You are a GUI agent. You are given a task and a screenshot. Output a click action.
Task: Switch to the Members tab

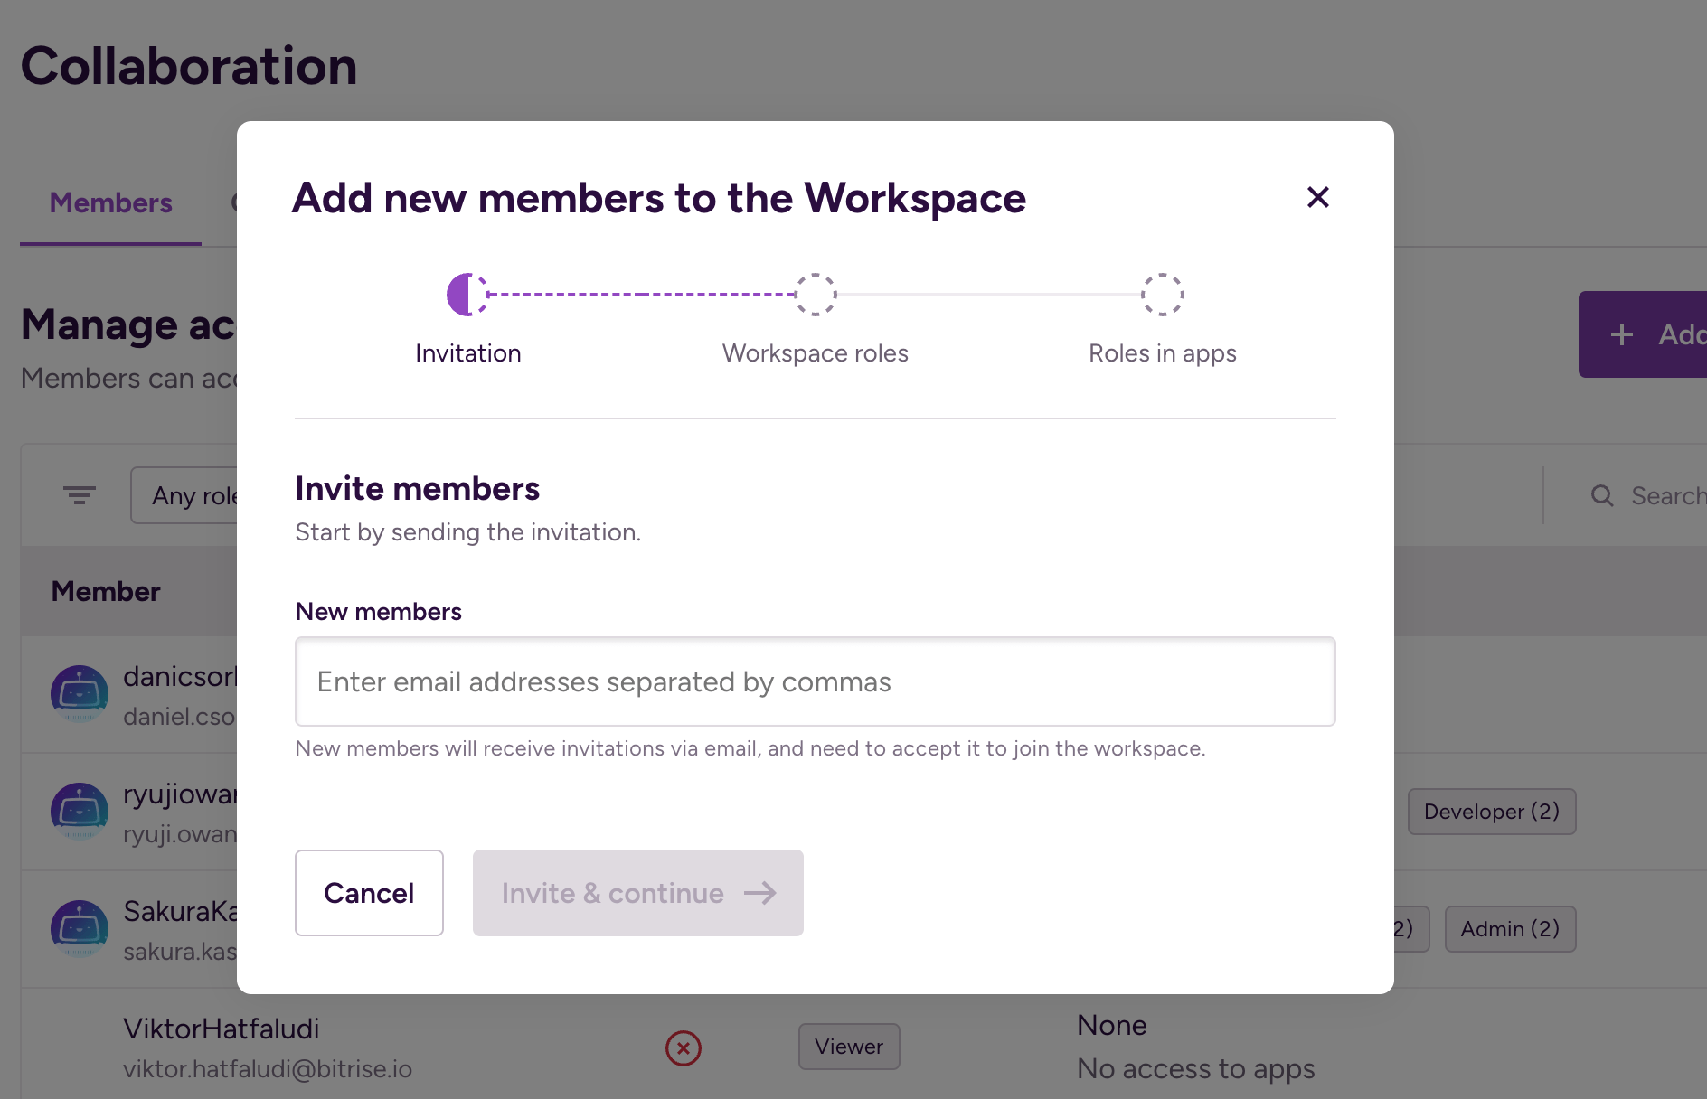click(109, 202)
